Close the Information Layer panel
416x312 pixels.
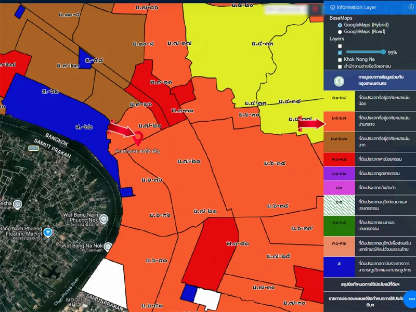(x=411, y=7)
